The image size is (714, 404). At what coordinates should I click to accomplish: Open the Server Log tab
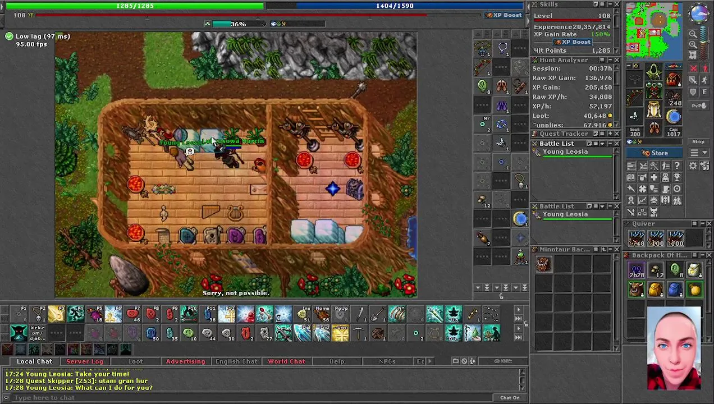coord(85,361)
